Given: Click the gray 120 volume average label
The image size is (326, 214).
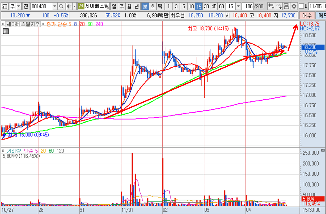Looking at the screenshot, I should [60, 151].
